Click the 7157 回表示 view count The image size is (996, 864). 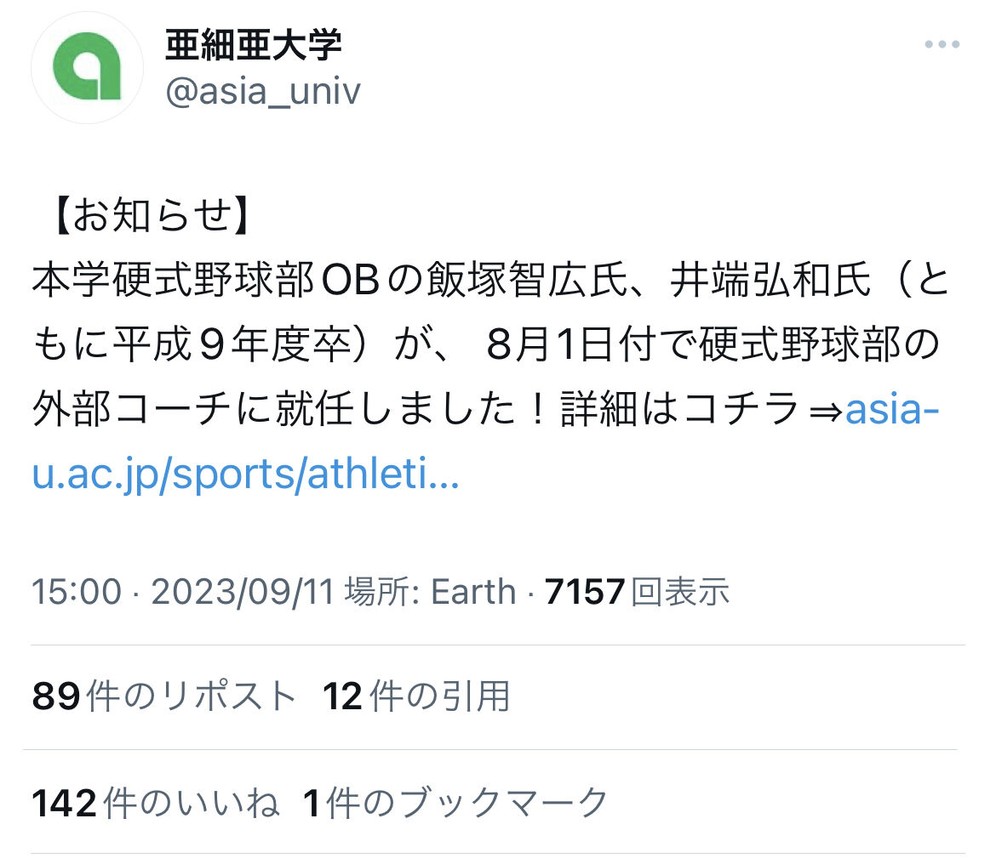point(637,592)
